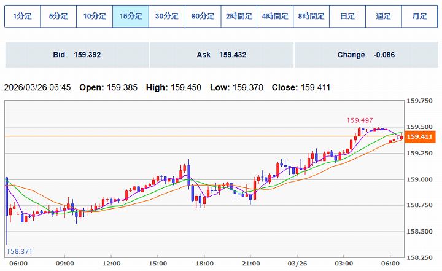Click the orange 159.411 current price tag
The height and width of the screenshot is (271, 442).
[x=421, y=136]
